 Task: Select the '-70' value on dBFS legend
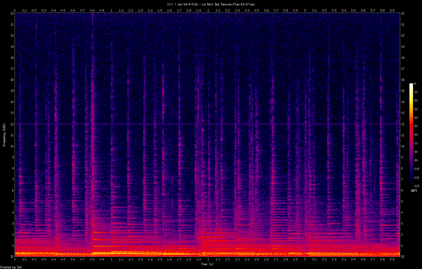click(x=416, y=143)
